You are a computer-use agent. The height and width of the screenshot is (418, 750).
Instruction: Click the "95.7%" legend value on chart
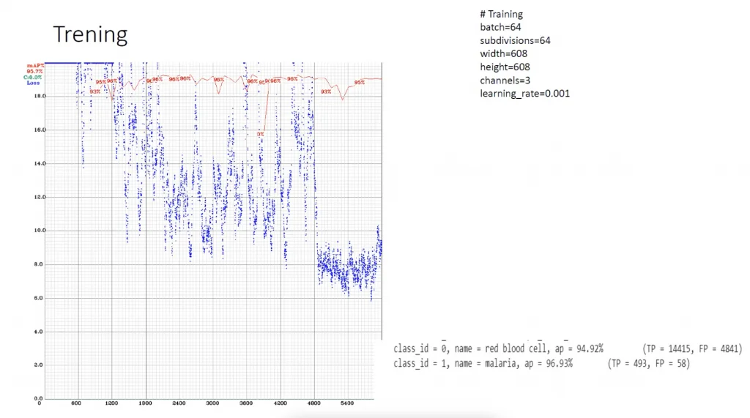tap(34, 71)
